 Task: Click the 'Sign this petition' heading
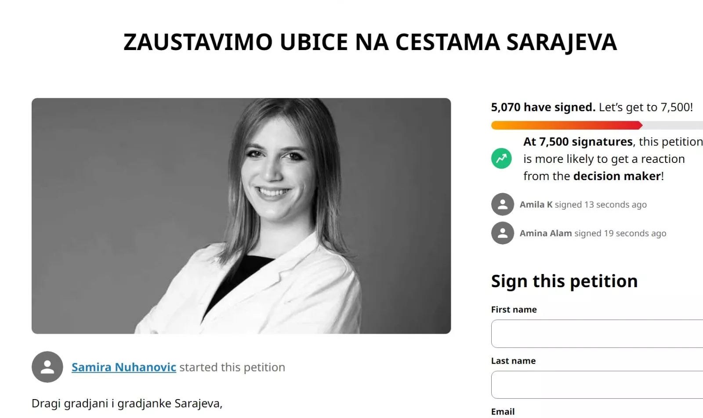pos(564,281)
